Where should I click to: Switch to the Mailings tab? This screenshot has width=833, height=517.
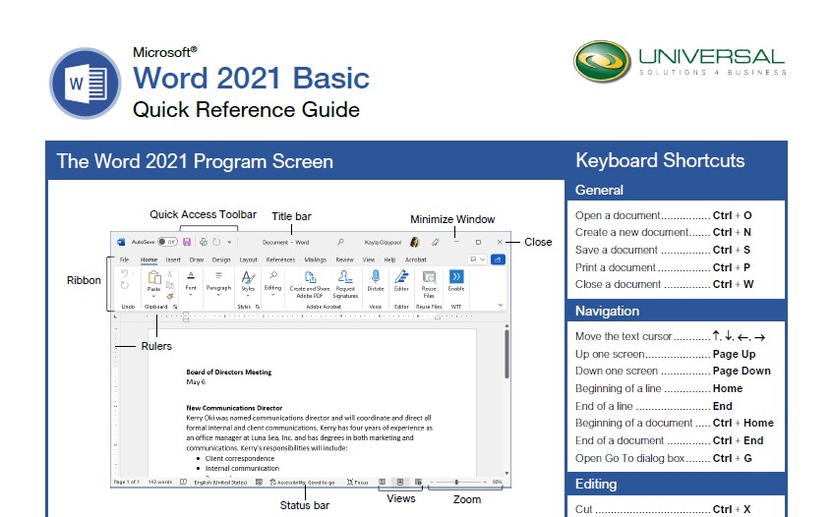(316, 259)
